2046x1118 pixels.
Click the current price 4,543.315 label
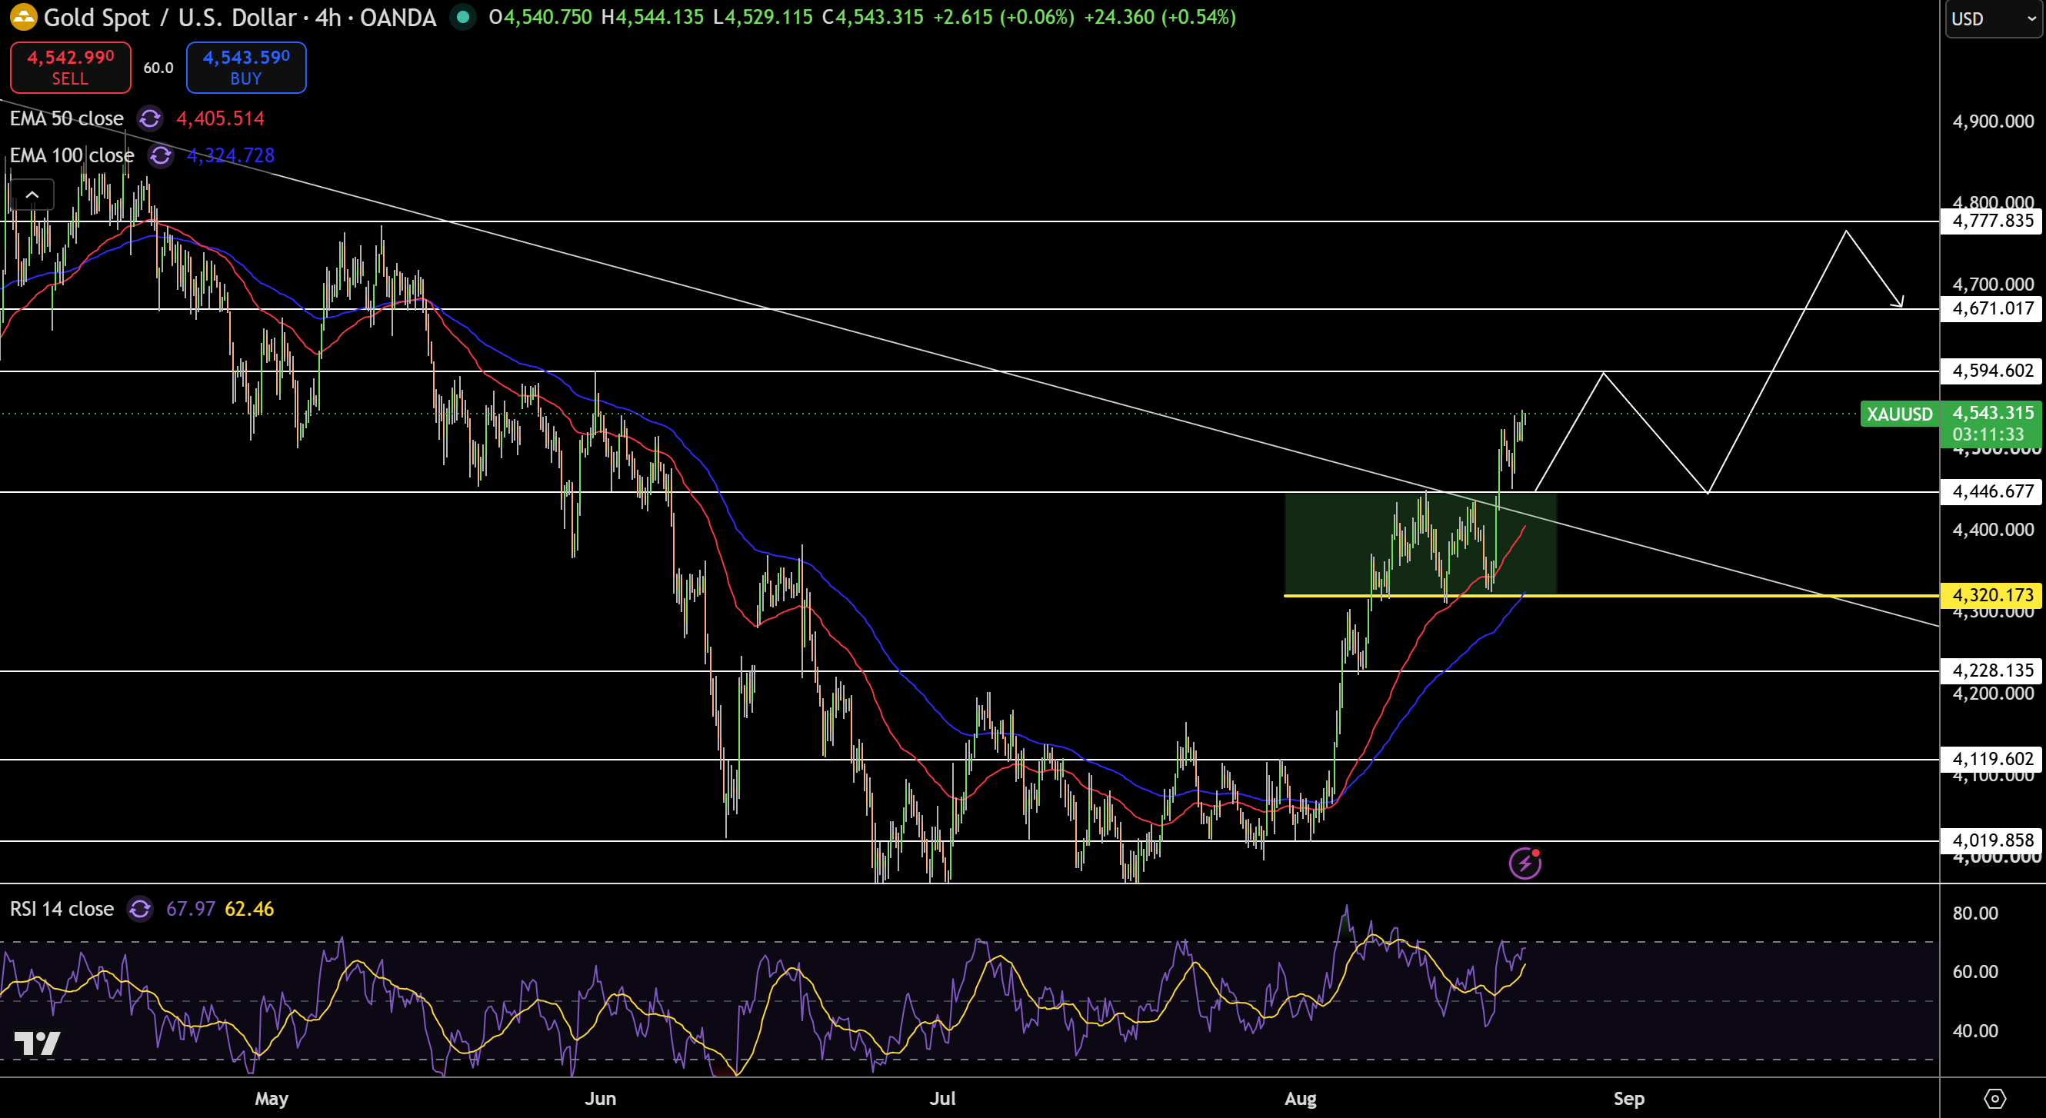click(1992, 413)
